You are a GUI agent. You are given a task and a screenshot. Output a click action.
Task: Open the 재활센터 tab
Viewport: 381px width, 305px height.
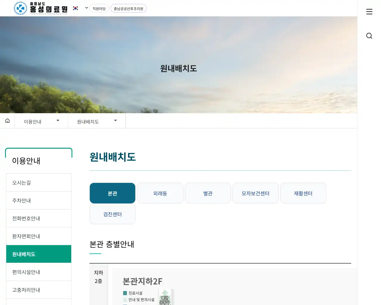click(x=303, y=193)
